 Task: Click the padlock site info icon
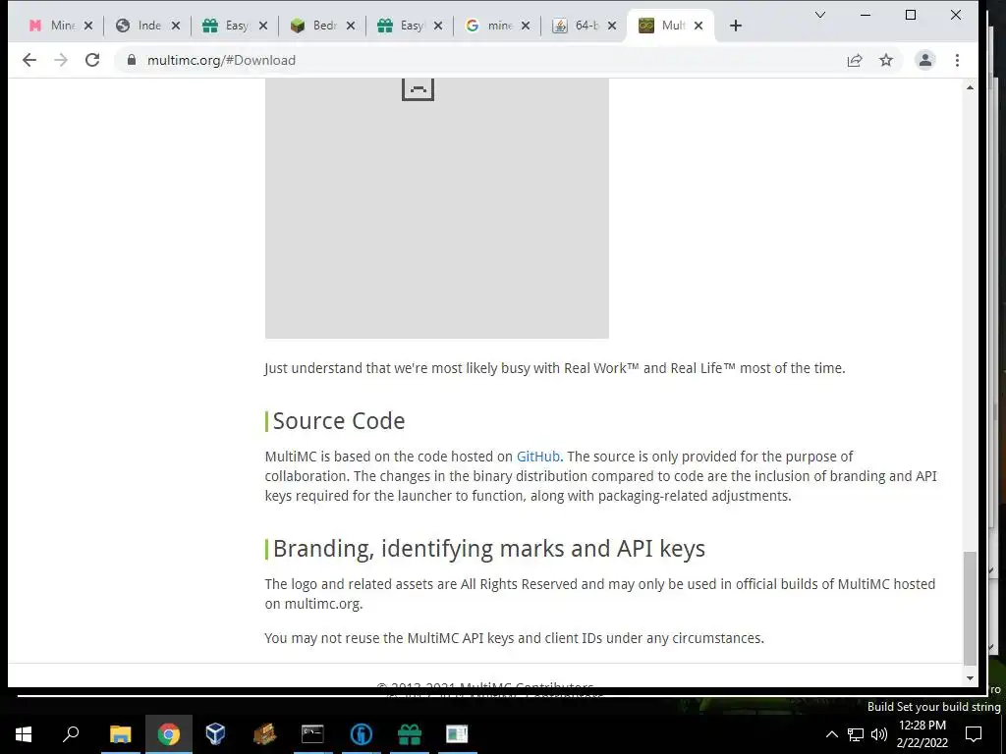click(x=132, y=60)
